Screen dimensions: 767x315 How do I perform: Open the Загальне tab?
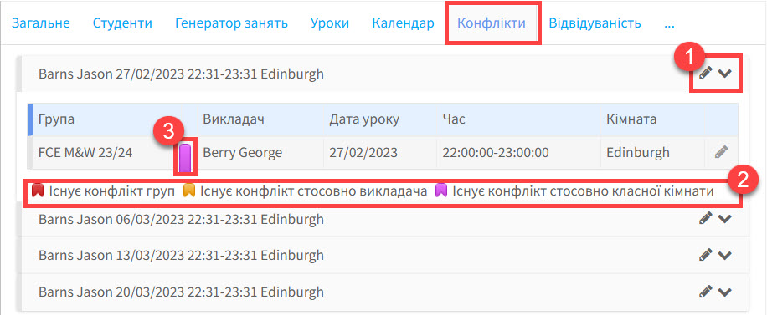click(40, 23)
